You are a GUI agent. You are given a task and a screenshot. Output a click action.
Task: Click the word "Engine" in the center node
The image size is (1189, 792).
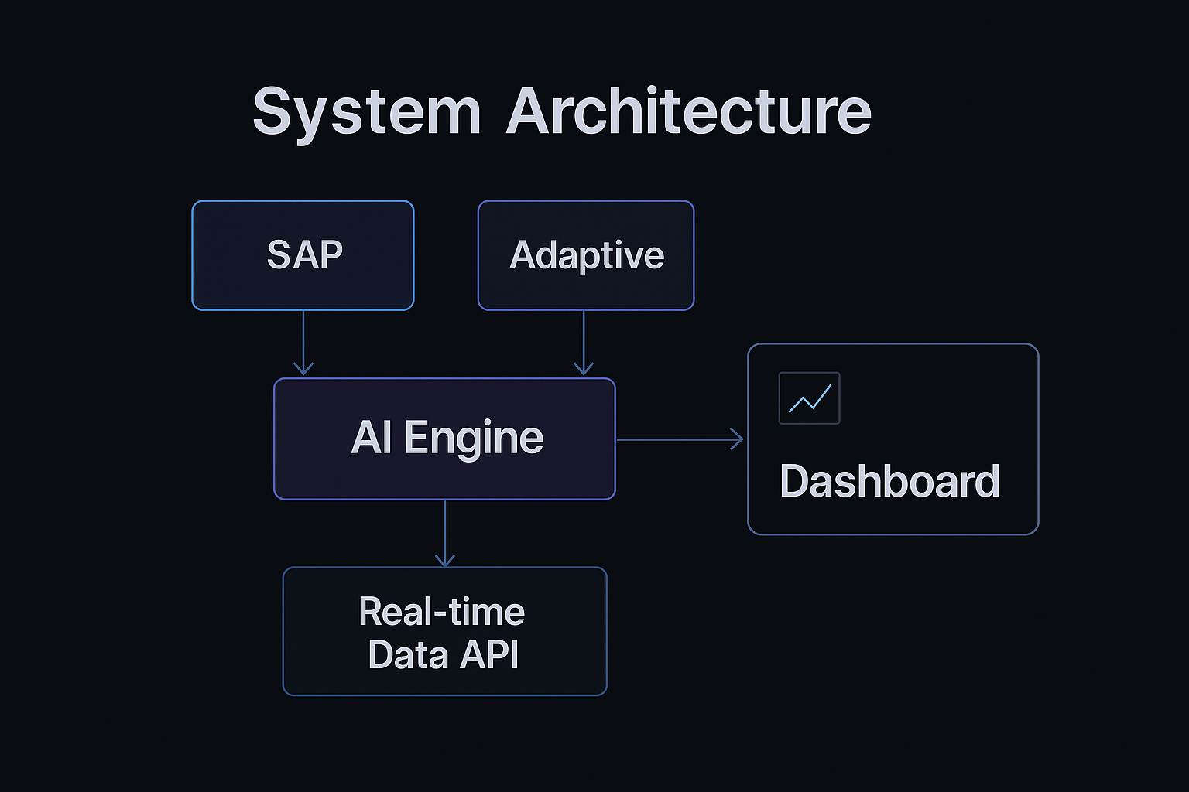click(x=474, y=439)
